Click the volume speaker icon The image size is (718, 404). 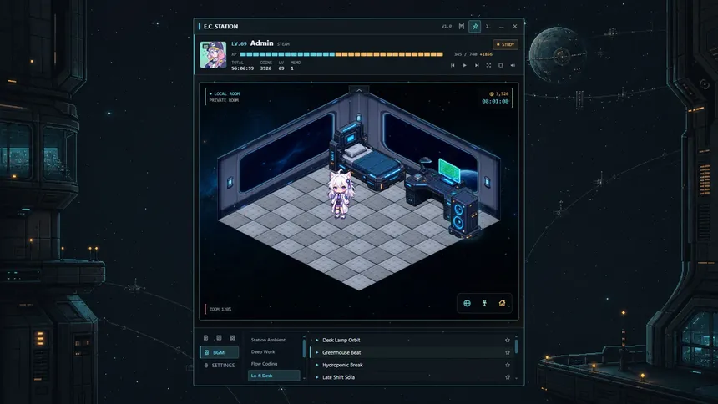(x=513, y=65)
